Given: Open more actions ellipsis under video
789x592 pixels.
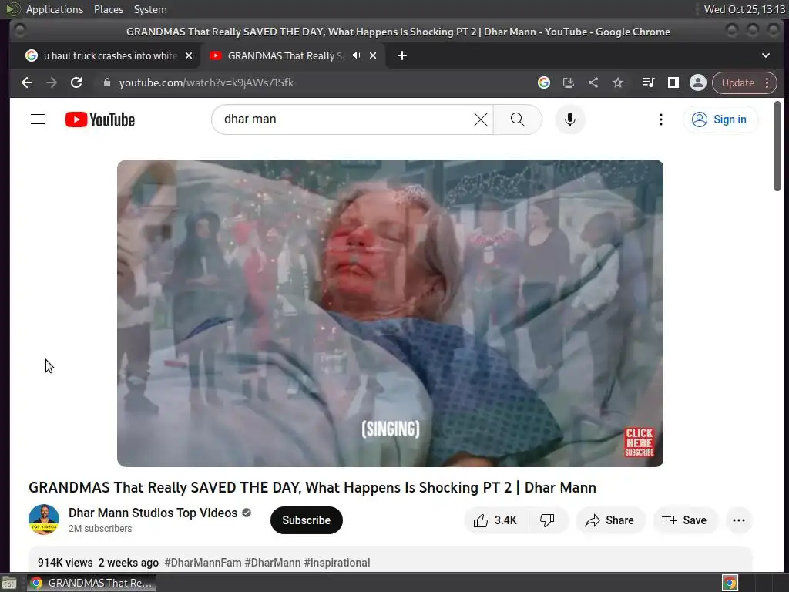Looking at the screenshot, I should click(x=739, y=520).
